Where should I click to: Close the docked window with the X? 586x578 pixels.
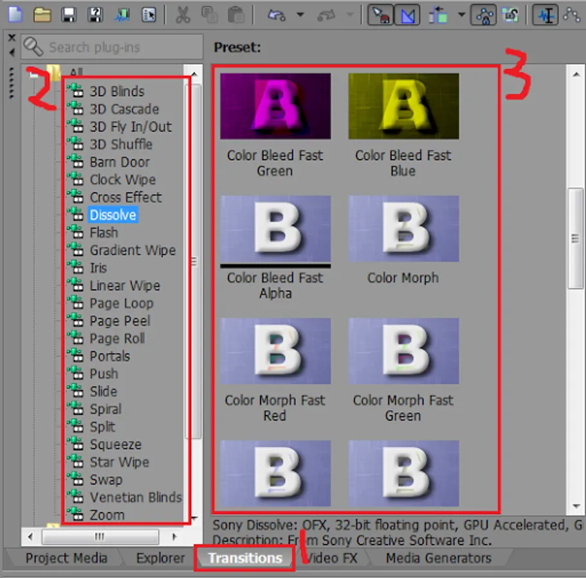pyautogui.click(x=12, y=37)
